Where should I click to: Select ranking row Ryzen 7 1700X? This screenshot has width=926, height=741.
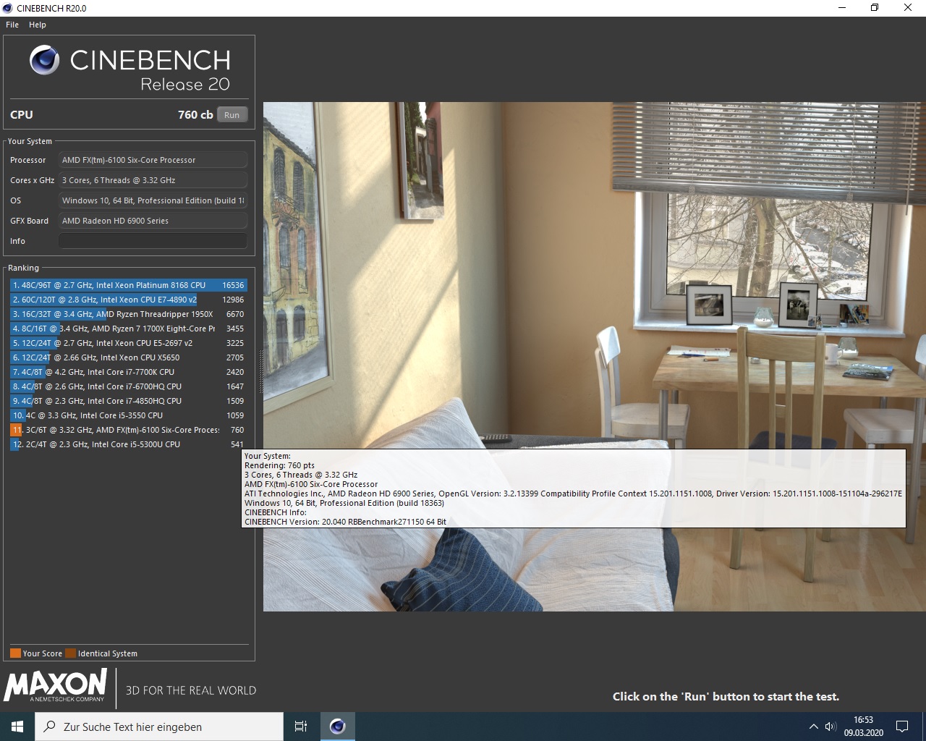(x=129, y=329)
